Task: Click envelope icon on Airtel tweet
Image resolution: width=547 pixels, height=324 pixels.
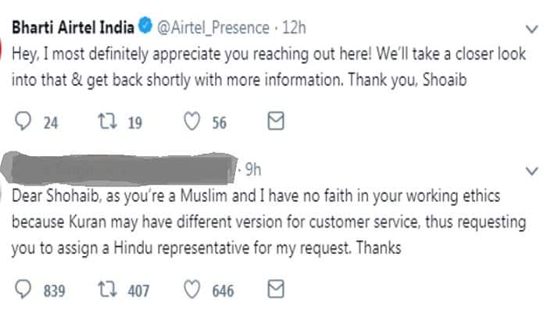Action: (275, 122)
